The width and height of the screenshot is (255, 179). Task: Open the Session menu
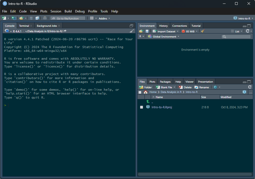pos(56,11)
